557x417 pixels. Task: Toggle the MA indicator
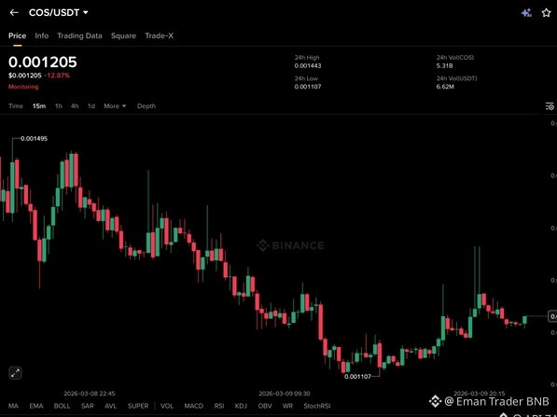(x=13, y=406)
